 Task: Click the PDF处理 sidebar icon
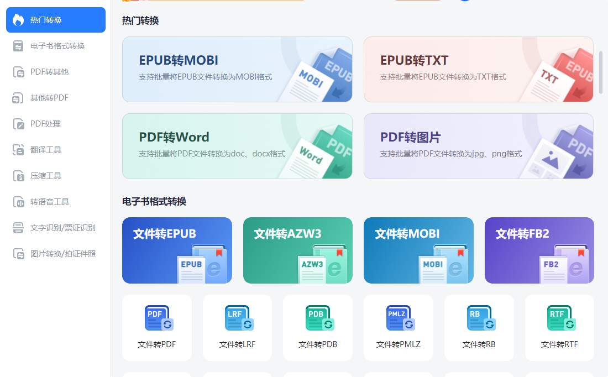click(x=18, y=124)
